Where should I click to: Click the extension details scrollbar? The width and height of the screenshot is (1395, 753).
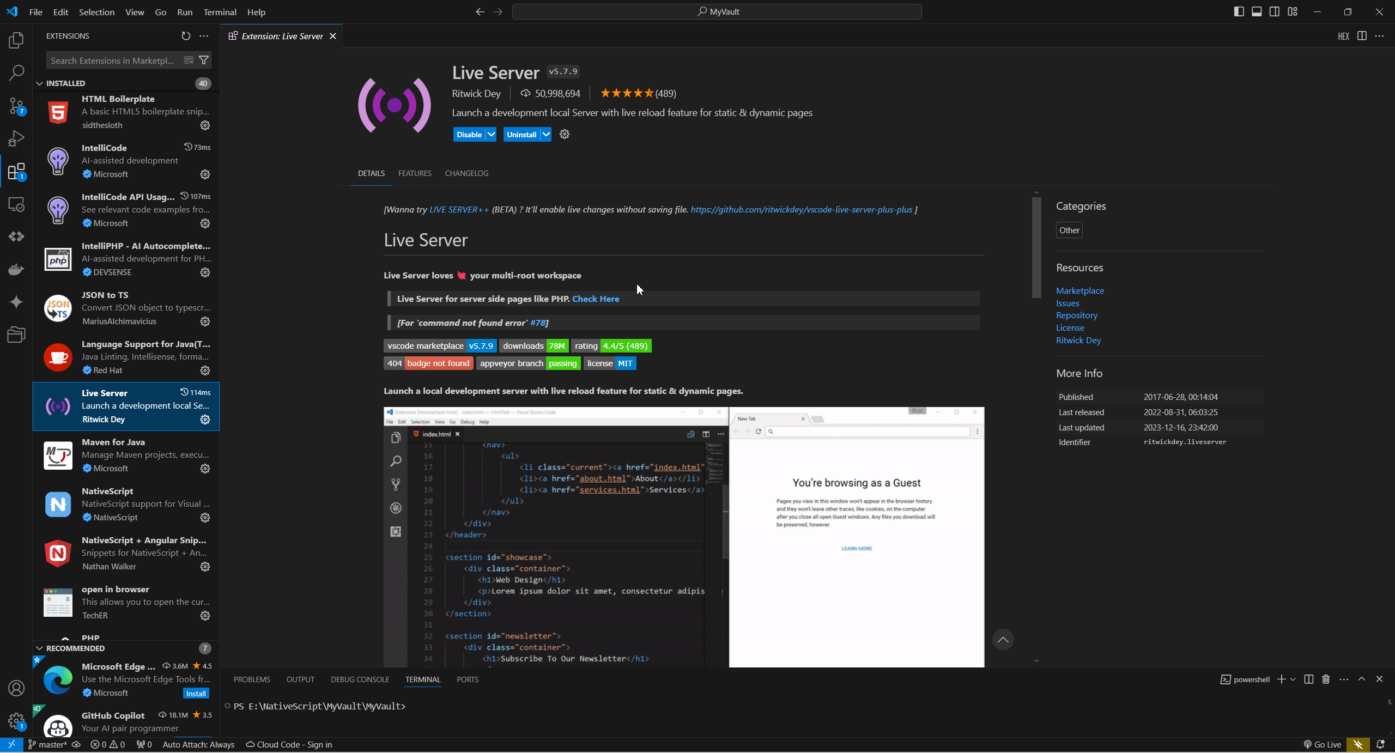[1036, 248]
